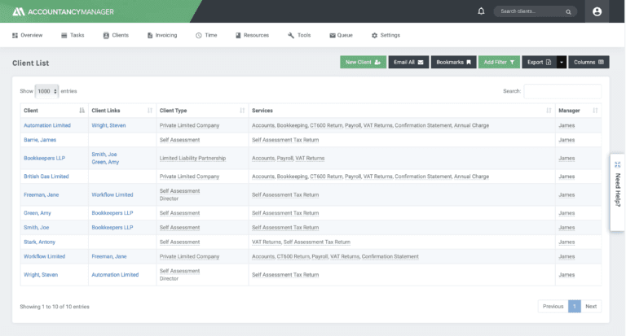Open the Resources section
The image size is (626, 336).
(x=253, y=35)
